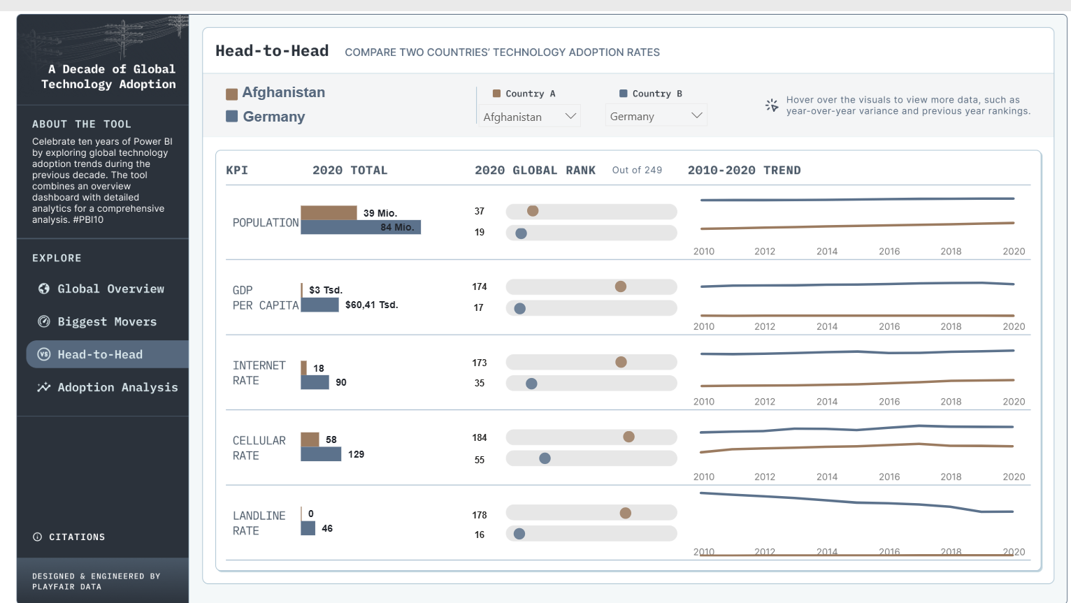This screenshot has height=603, width=1071.
Task: Click Germany's blue legend square
Action: coord(232,117)
